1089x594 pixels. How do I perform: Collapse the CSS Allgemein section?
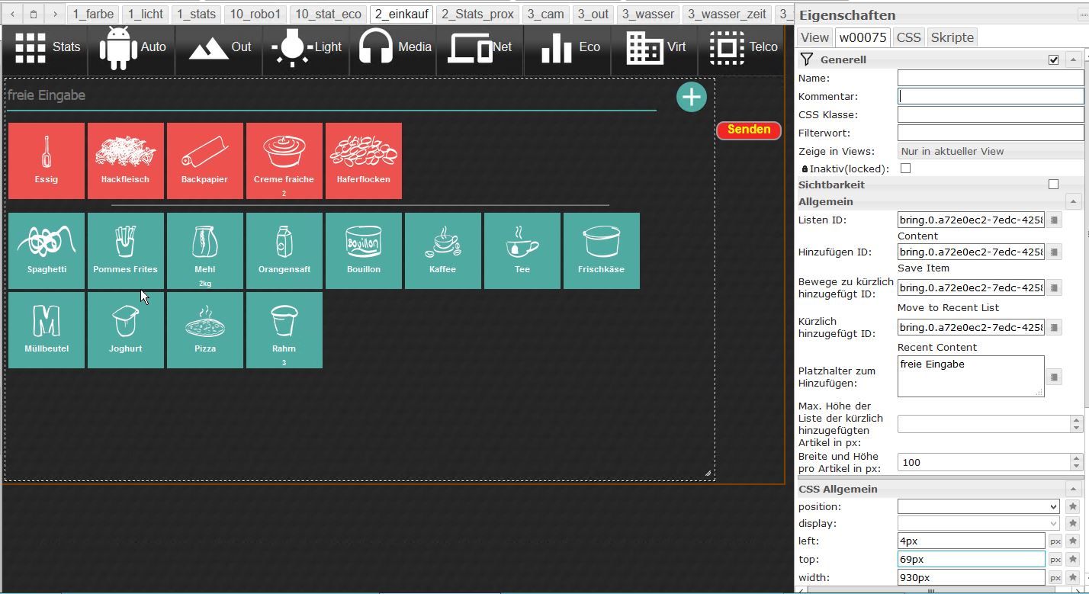point(1073,489)
